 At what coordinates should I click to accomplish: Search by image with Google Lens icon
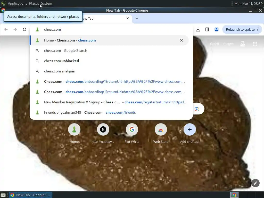(197, 109)
